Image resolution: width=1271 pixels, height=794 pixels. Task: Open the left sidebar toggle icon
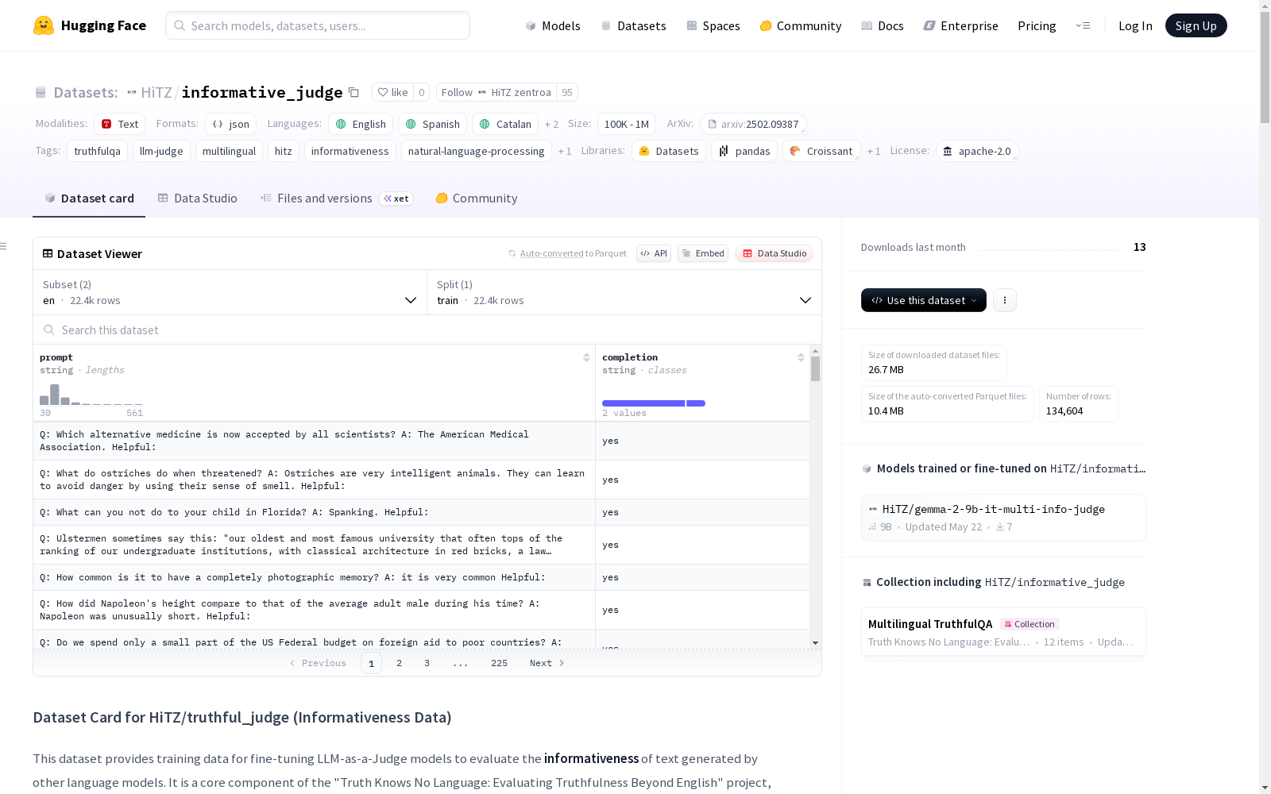(x=3, y=246)
